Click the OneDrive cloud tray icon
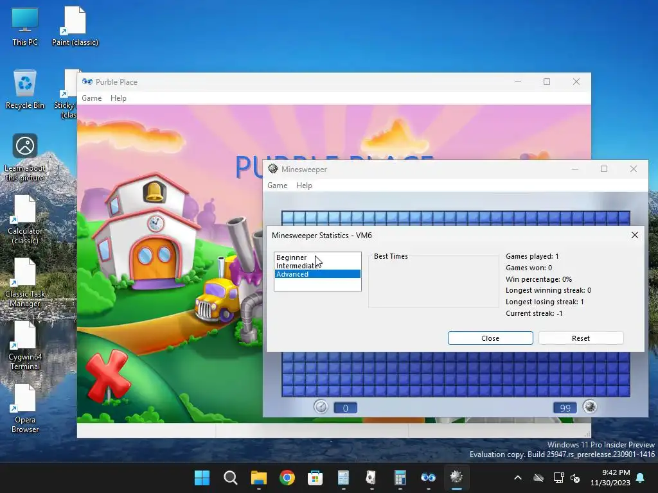The width and height of the screenshot is (658, 493). (538, 478)
